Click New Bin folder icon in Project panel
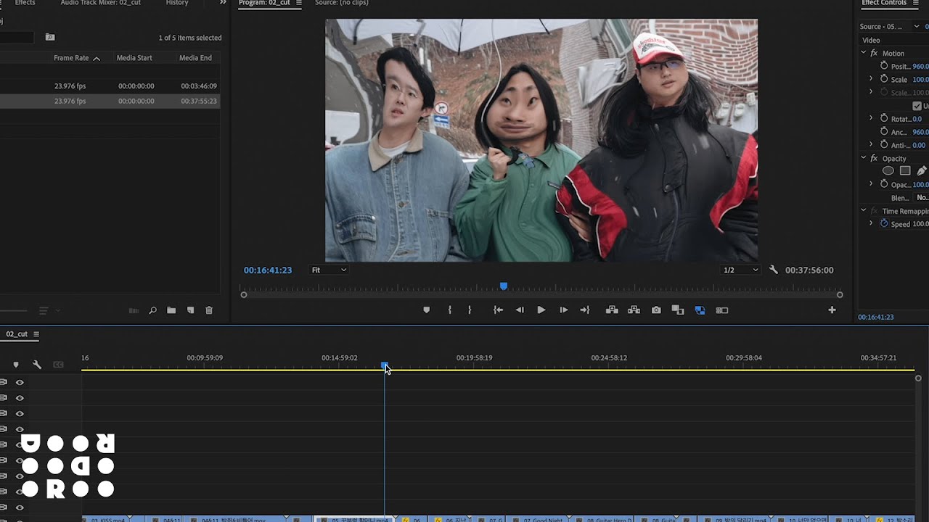929x522 pixels. 171,310
